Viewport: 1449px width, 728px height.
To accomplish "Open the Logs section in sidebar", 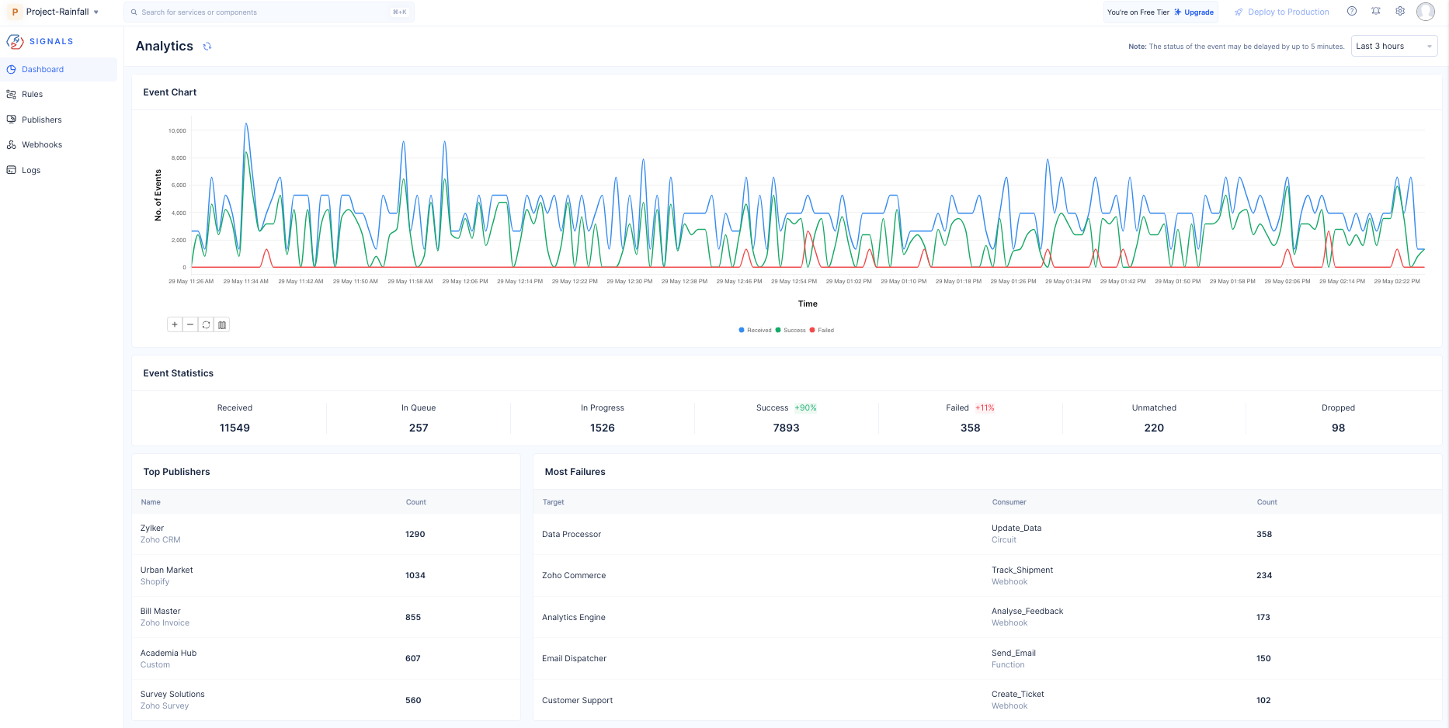I will coord(31,170).
